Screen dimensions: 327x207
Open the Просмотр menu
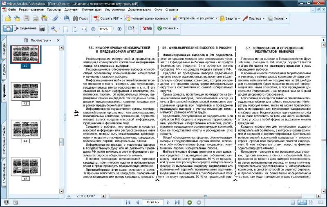54,9
